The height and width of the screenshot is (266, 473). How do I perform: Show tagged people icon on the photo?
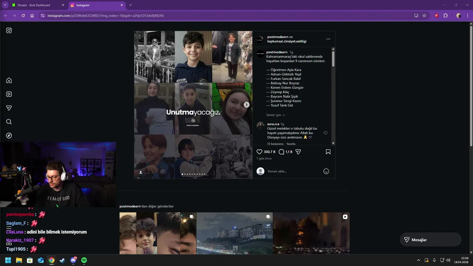pyautogui.click(x=140, y=172)
